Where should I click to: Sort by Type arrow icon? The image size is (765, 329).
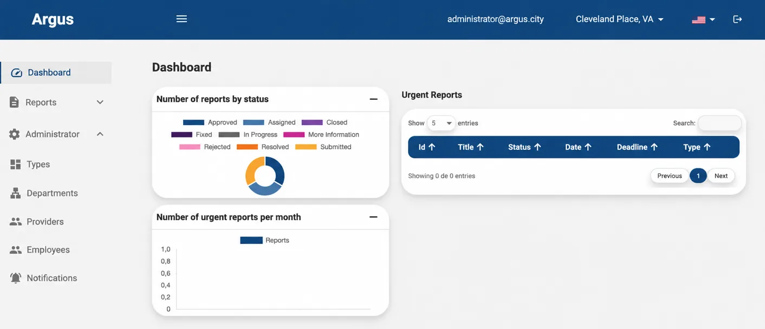click(x=707, y=147)
